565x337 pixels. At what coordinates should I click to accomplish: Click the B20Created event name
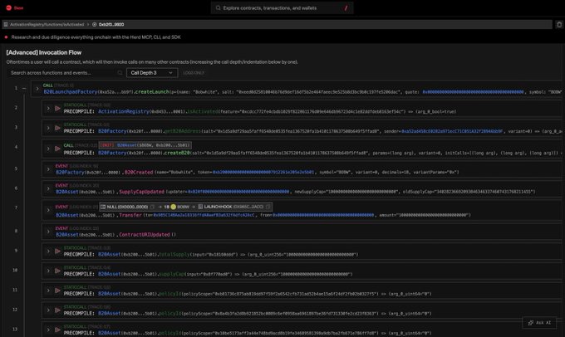tap(139, 172)
